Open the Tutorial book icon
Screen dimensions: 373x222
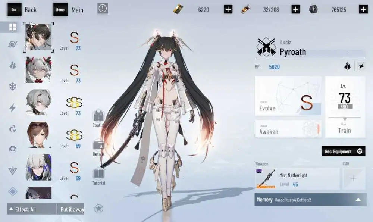point(98,176)
